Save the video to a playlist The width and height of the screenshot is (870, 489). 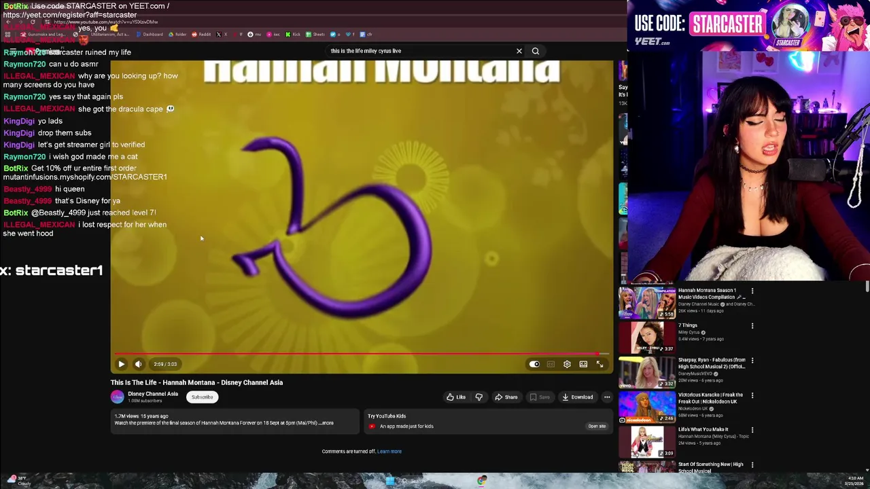(540, 397)
